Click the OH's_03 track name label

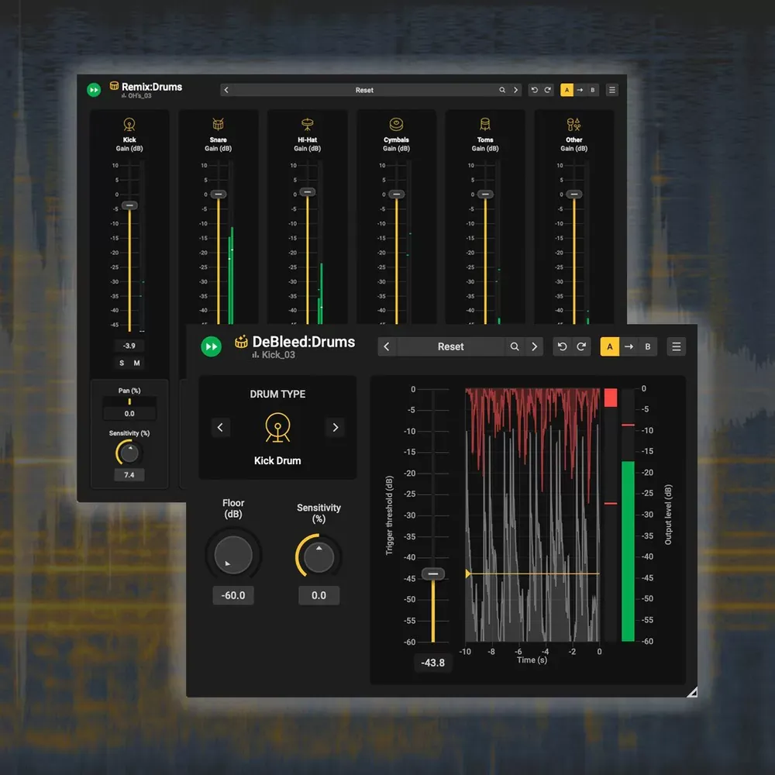139,96
